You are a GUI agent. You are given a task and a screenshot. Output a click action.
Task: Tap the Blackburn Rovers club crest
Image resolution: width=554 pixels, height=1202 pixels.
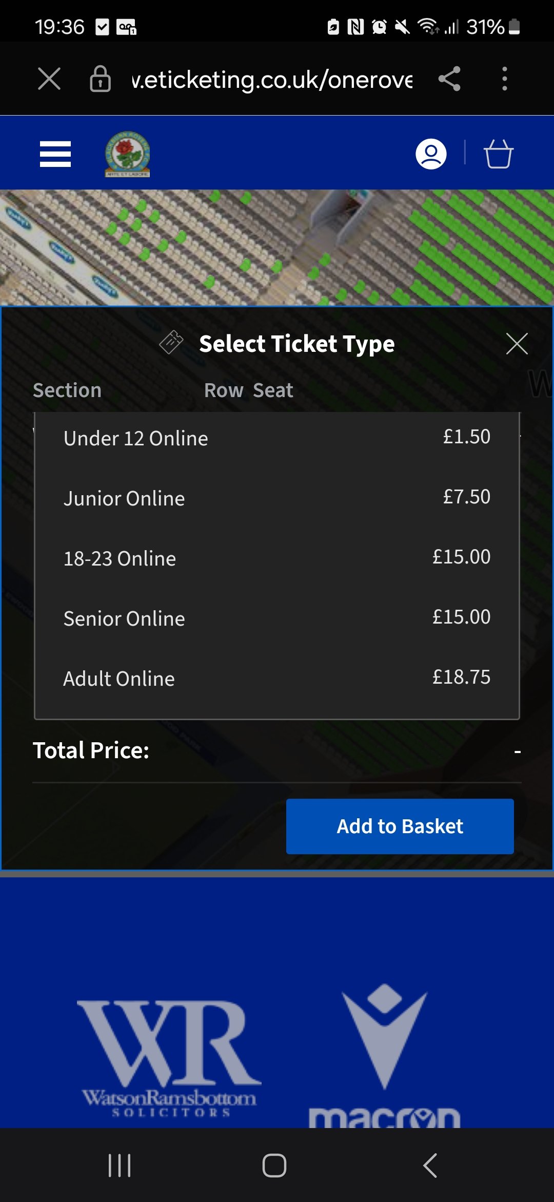[x=127, y=154]
